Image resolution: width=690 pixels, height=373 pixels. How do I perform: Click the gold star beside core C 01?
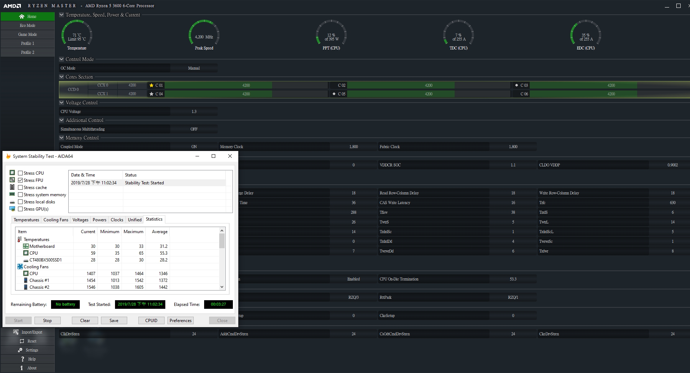(151, 85)
